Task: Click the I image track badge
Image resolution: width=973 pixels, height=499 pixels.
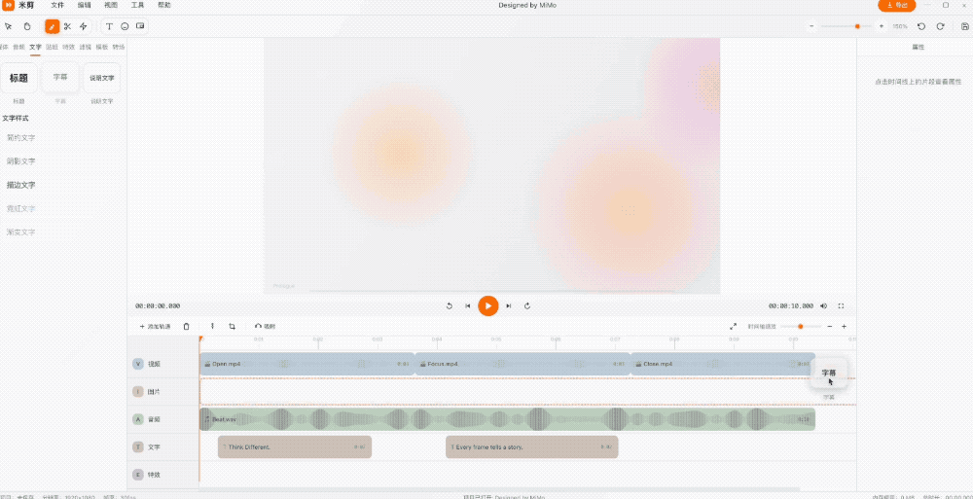Action: [x=138, y=392]
